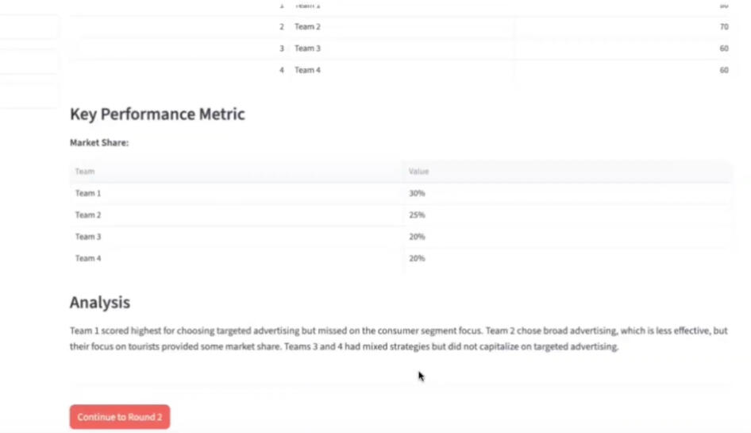Click the Market Share label

coord(99,143)
